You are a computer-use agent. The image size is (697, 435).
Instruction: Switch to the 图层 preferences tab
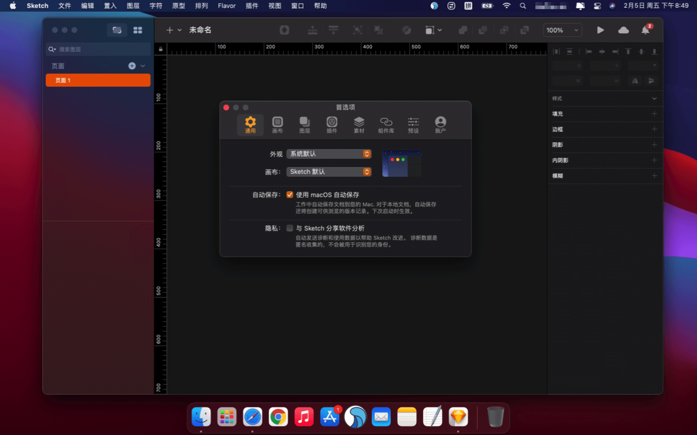tap(304, 125)
